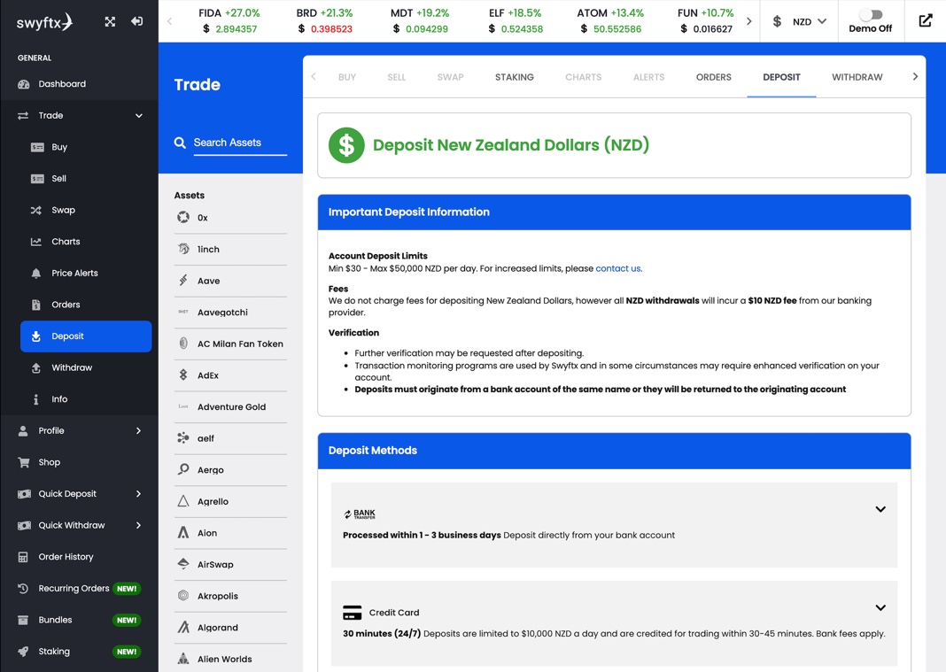Open the Sell sidebar item

tap(86, 179)
